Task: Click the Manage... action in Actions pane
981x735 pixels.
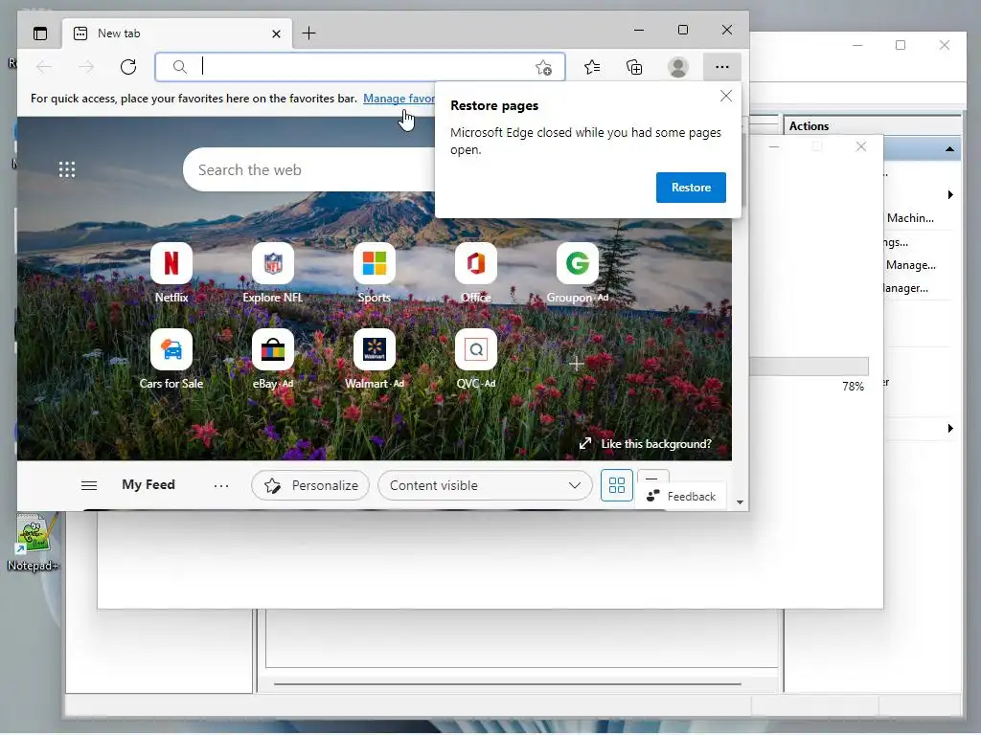Action: (910, 265)
